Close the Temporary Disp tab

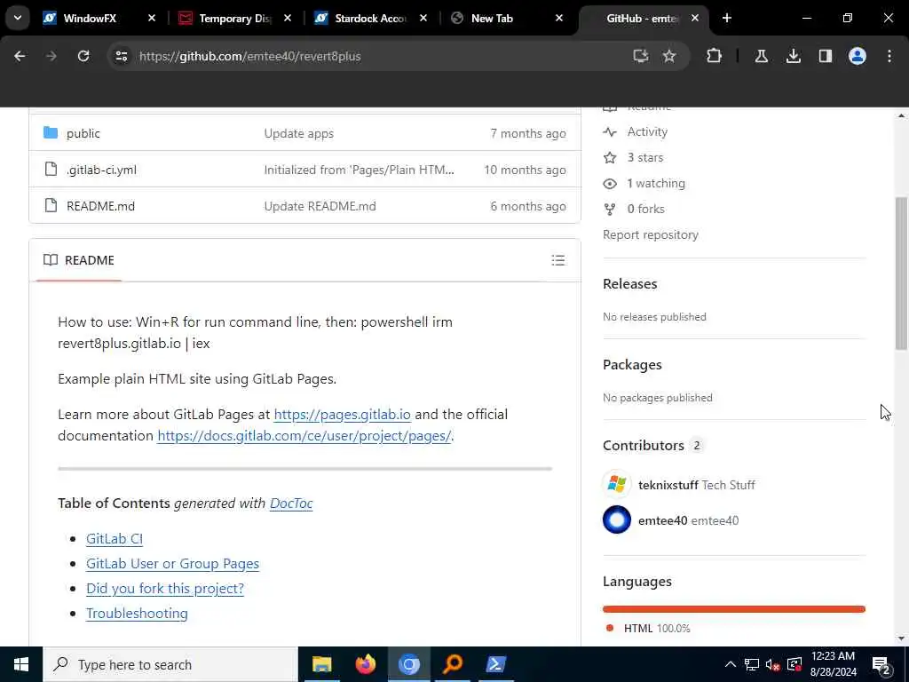pyautogui.click(x=288, y=19)
